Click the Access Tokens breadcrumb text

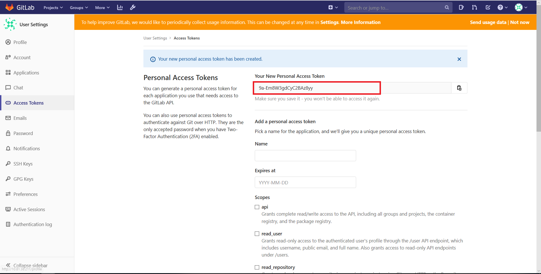pyautogui.click(x=187, y=38)
